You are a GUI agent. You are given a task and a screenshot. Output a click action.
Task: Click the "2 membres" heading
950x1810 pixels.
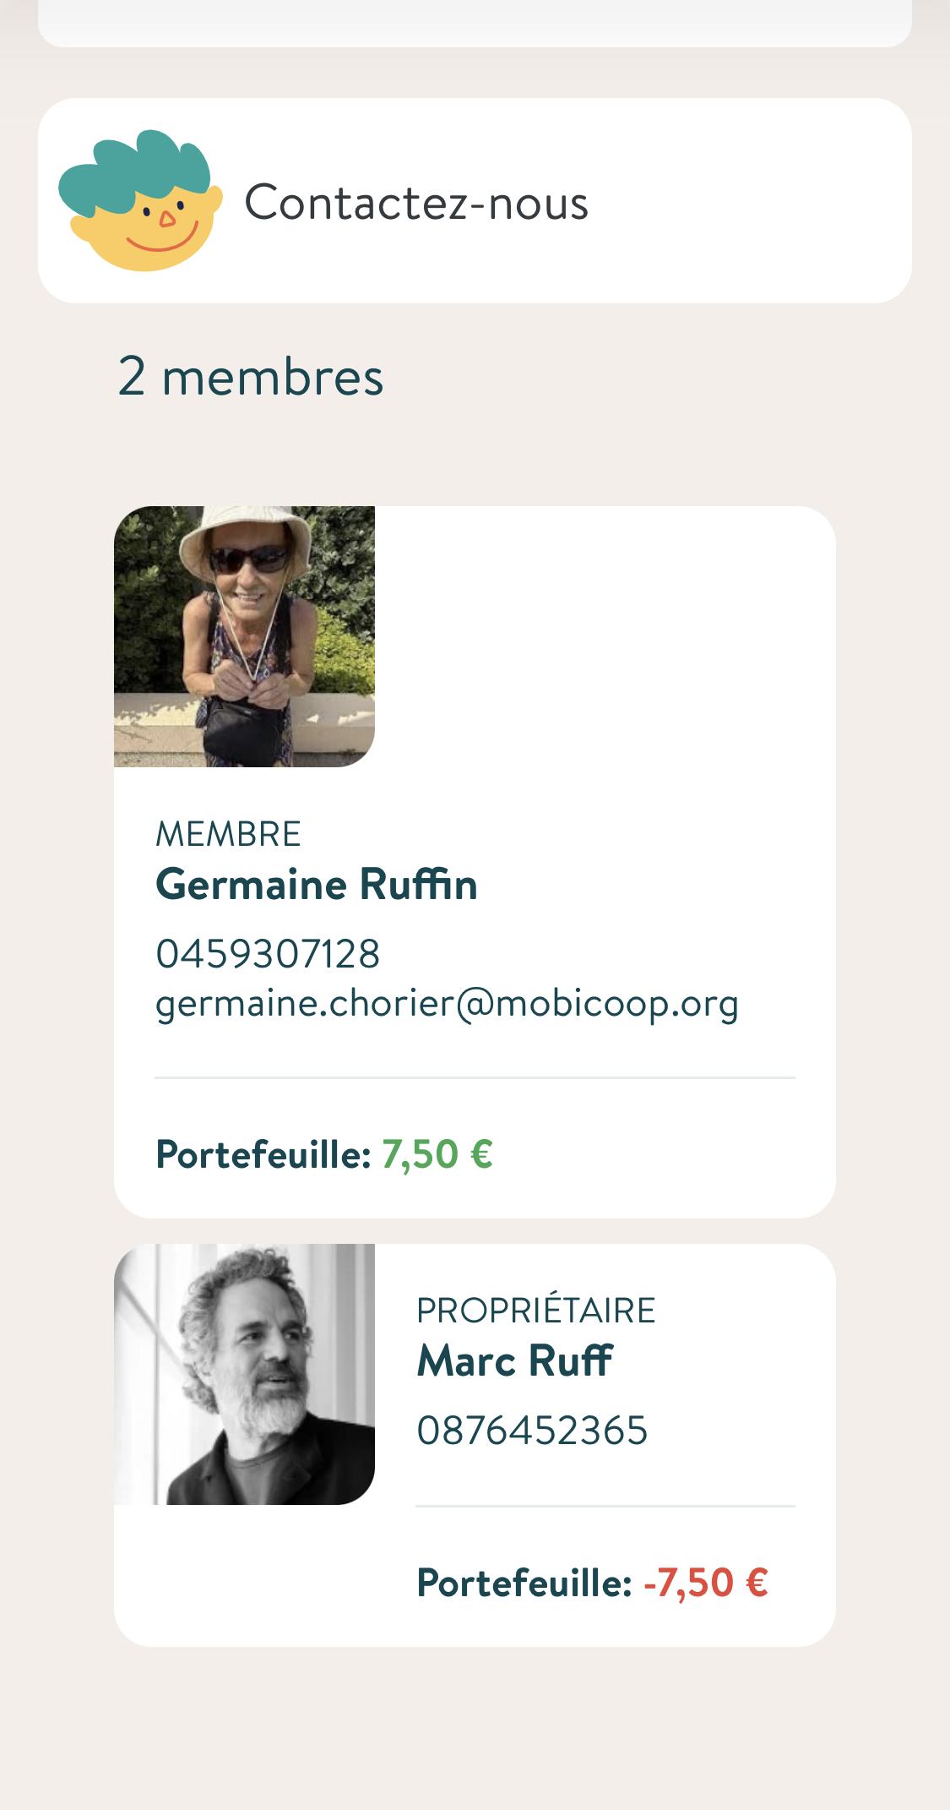point(250,376)
